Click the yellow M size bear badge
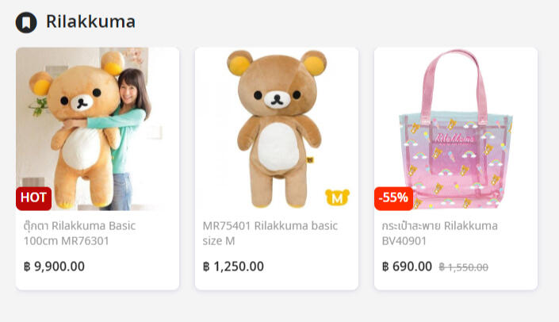Viewport: 559px width, 322px height. coord(337,197)
